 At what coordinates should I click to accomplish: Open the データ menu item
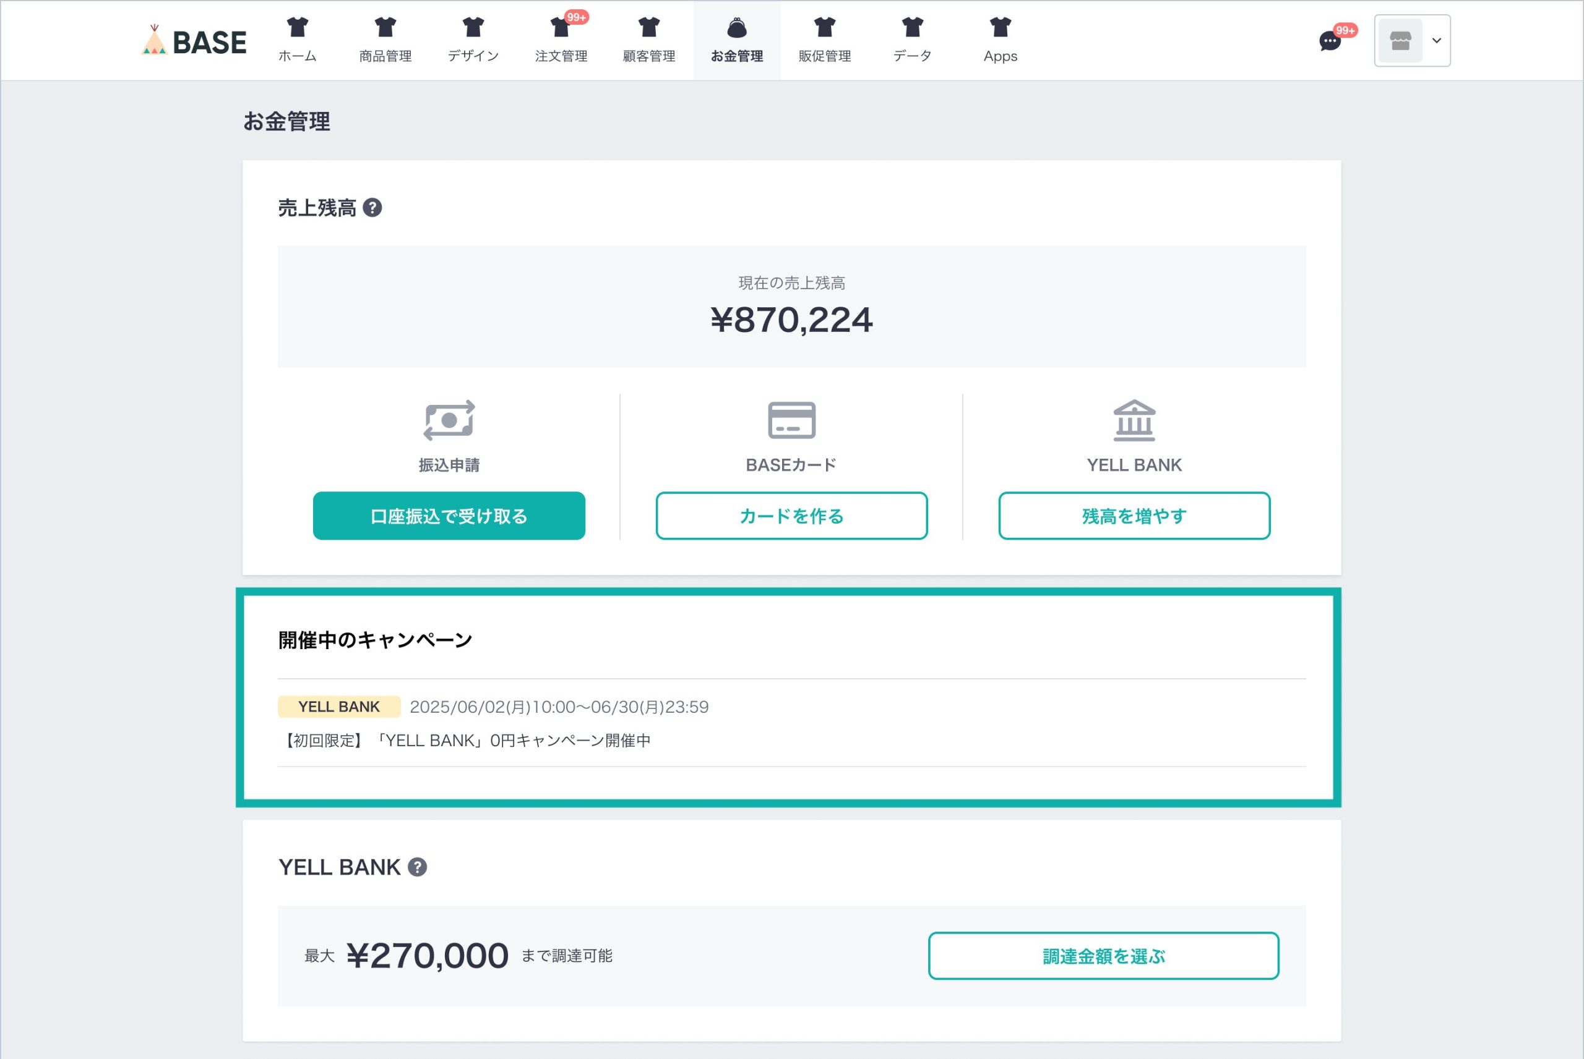click(x=912, y=40)
